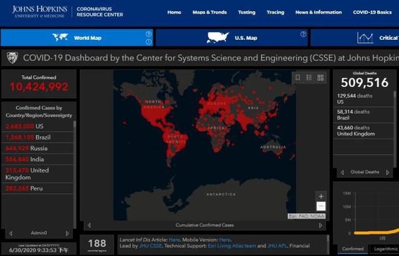
Task: Open the map legend list icon
Action: point(309,78)
